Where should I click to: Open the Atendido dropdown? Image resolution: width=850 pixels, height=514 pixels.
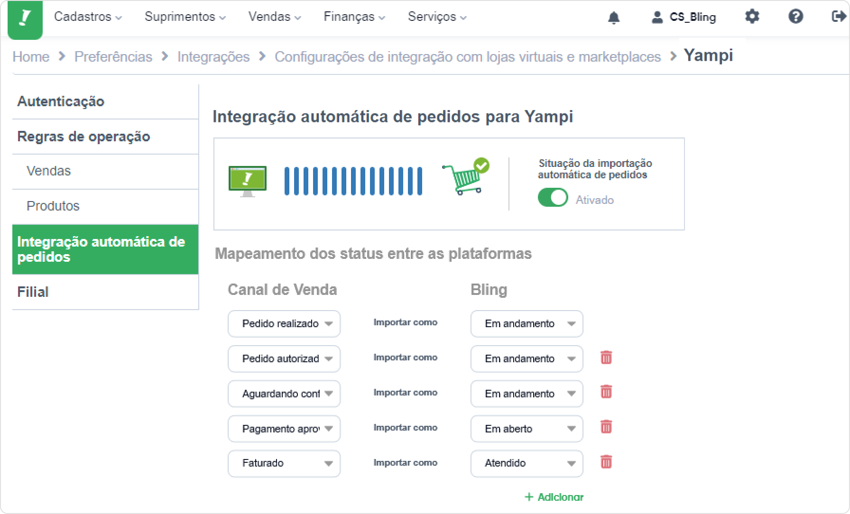pyautogui.click(x=527, y=463)
